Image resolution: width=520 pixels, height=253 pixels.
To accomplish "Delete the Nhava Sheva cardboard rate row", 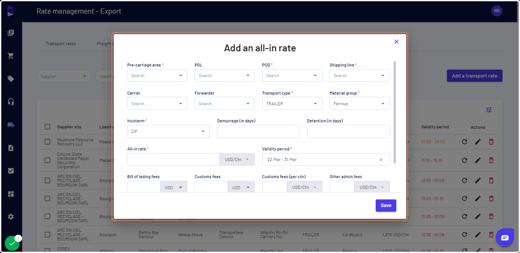I will click(x=491, y=235).
